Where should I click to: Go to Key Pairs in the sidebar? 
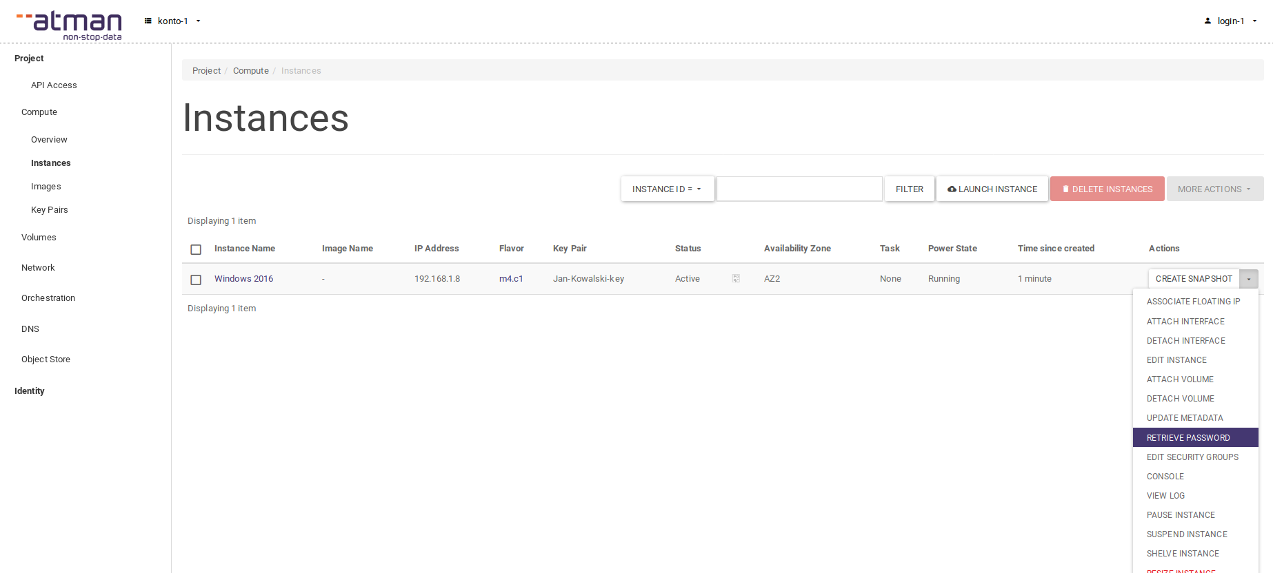coord(50,210)
